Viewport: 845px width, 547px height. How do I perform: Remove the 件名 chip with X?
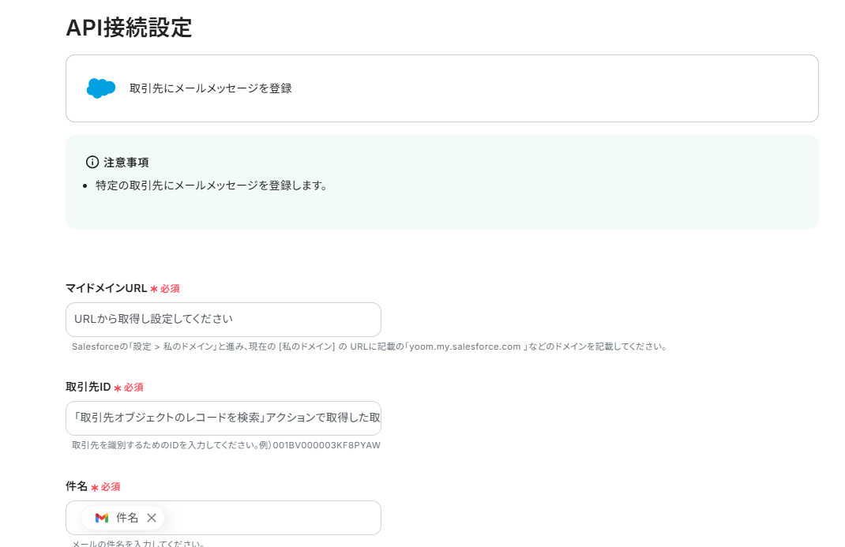[x=152, y=518]
